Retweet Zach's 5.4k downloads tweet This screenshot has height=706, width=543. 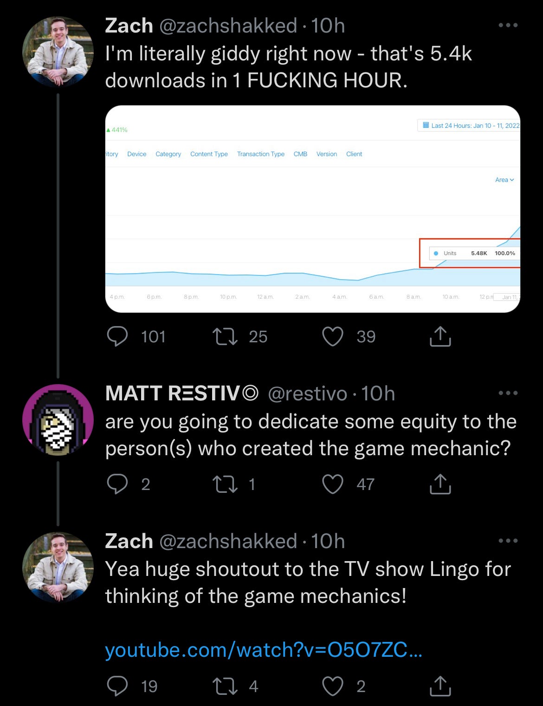(x=225, y=337)
